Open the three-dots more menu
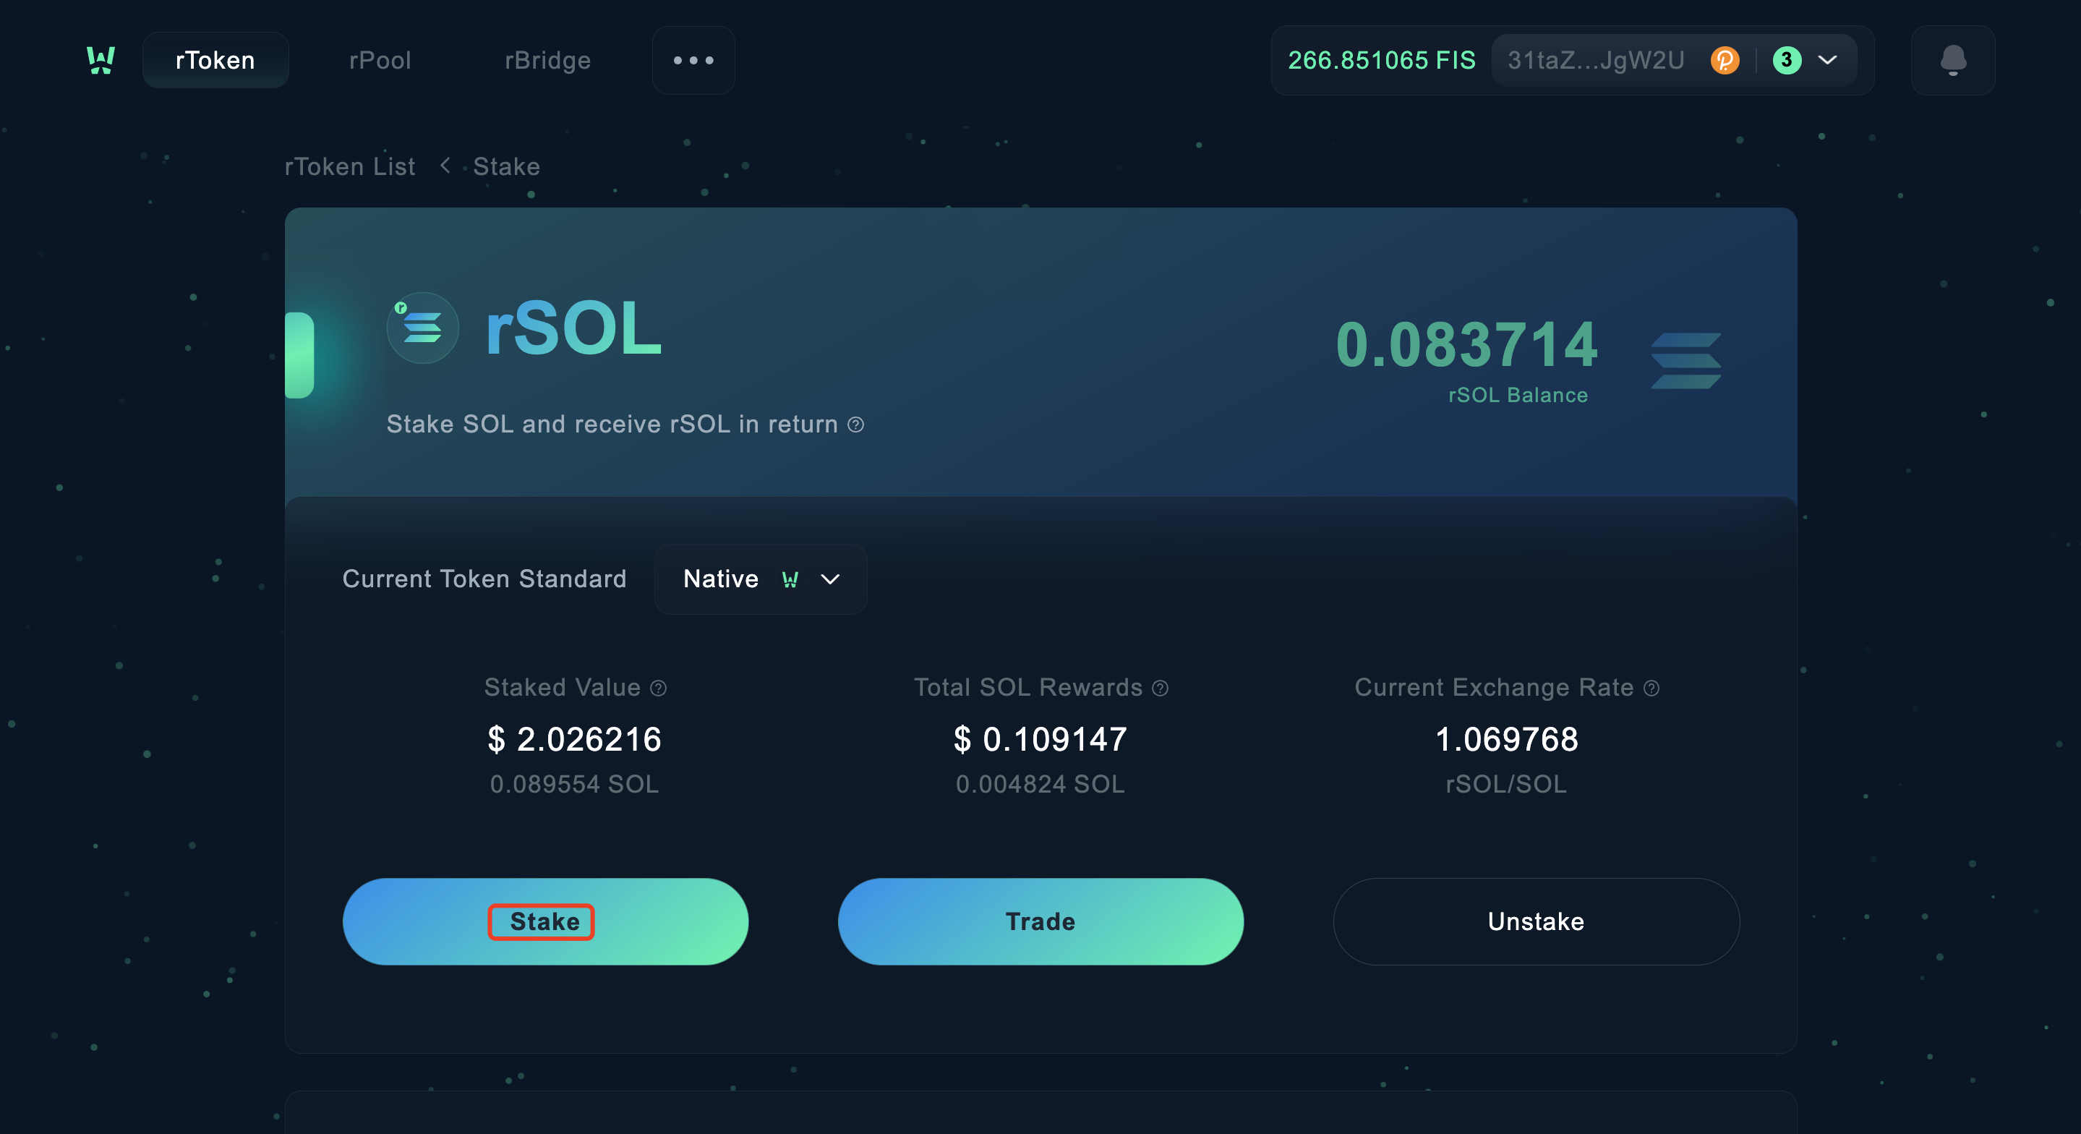 [693, 61]
